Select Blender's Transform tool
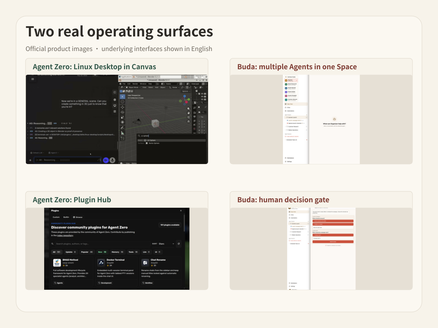Viewport: 438px width, 328px height. (x=122, y=122)
